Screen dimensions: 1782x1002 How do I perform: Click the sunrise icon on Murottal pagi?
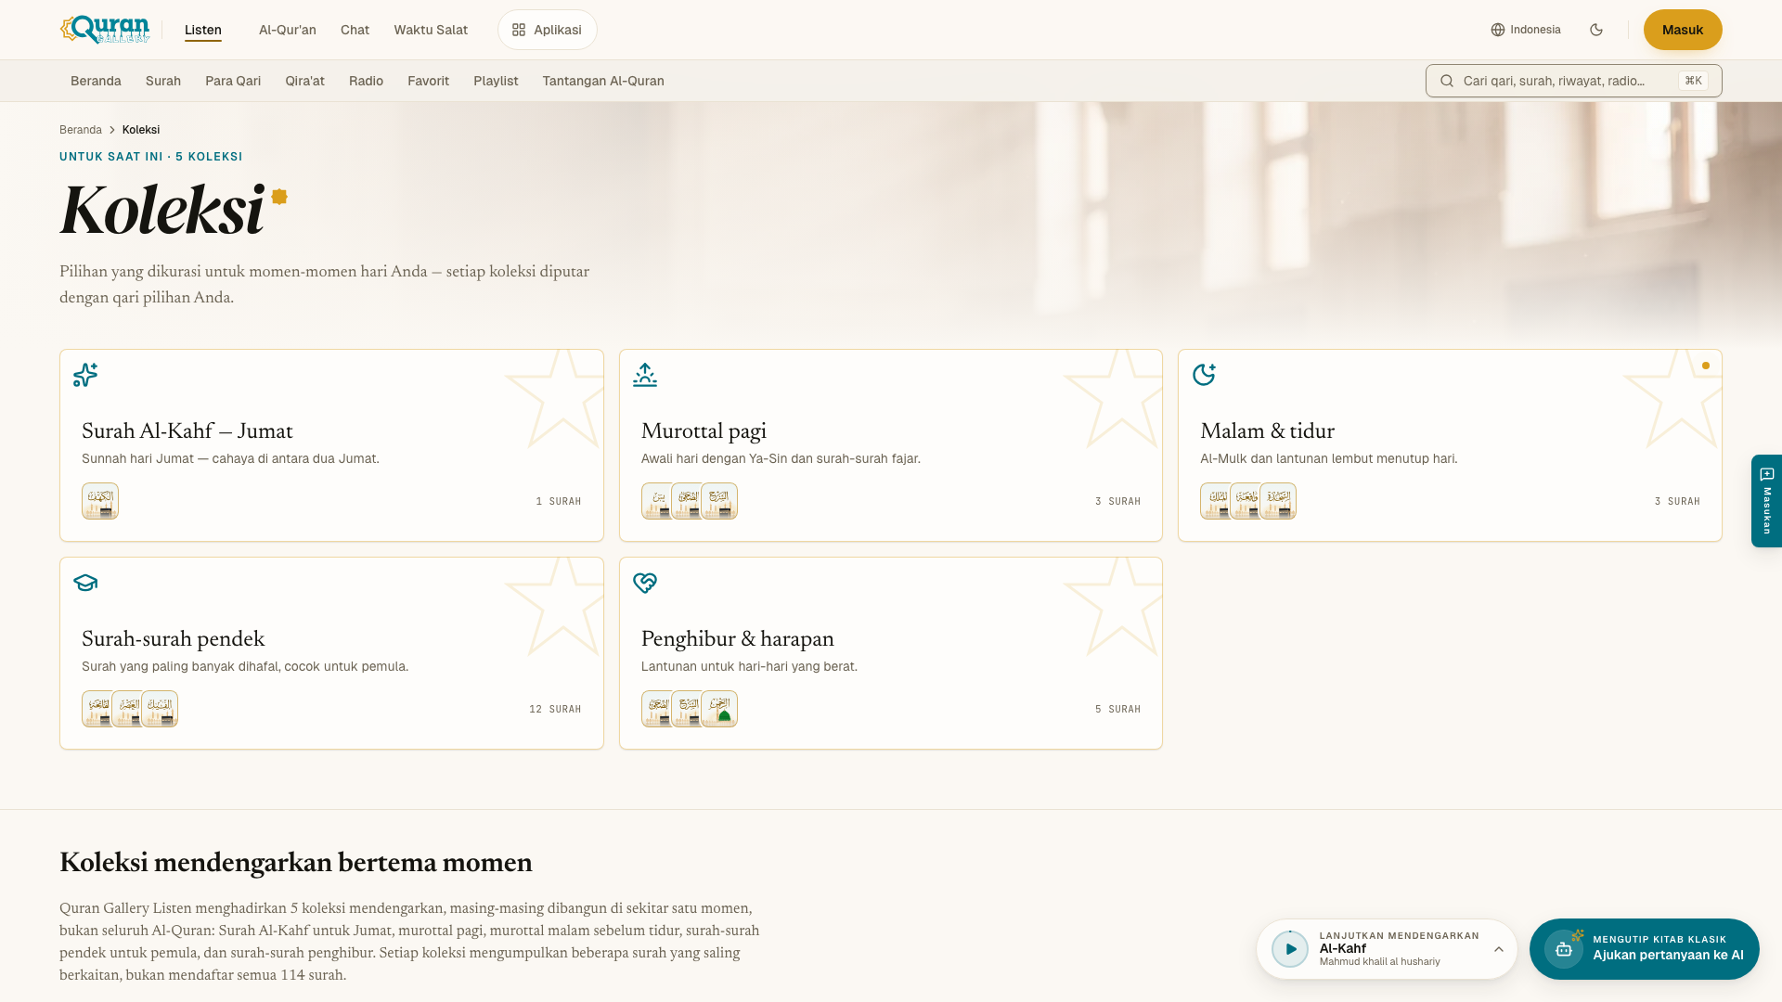[645, 375]
